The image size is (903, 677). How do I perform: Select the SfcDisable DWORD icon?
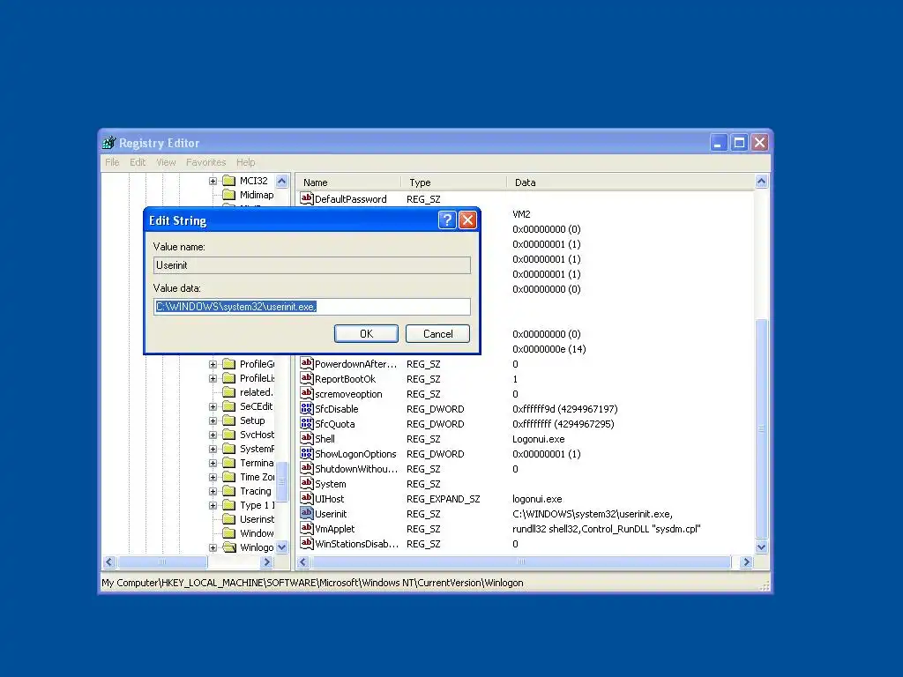(x=306, y=409)
